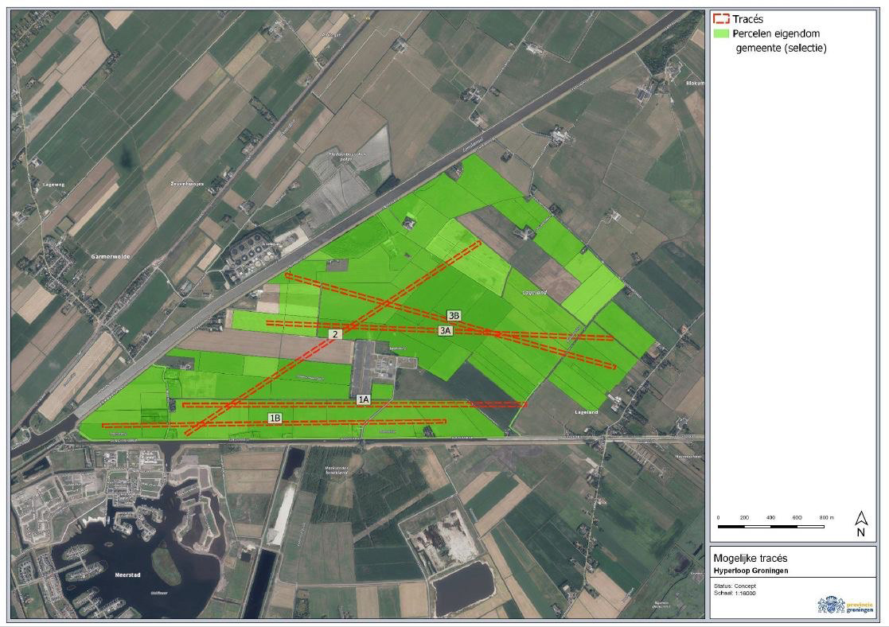
Task: Click the 'N' letter below the north arrow
Action: [x=860, y=532]
